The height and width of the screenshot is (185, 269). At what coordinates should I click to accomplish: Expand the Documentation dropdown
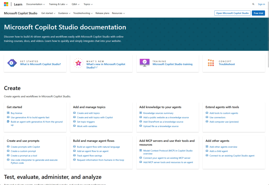[35, 4]
